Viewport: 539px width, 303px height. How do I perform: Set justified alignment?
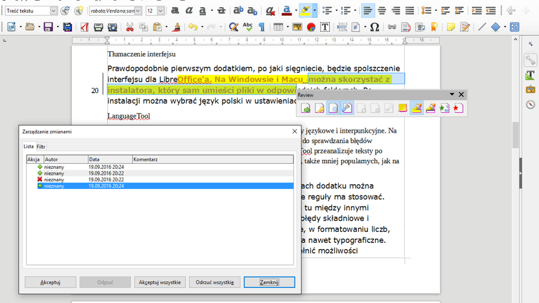point(409,10)
